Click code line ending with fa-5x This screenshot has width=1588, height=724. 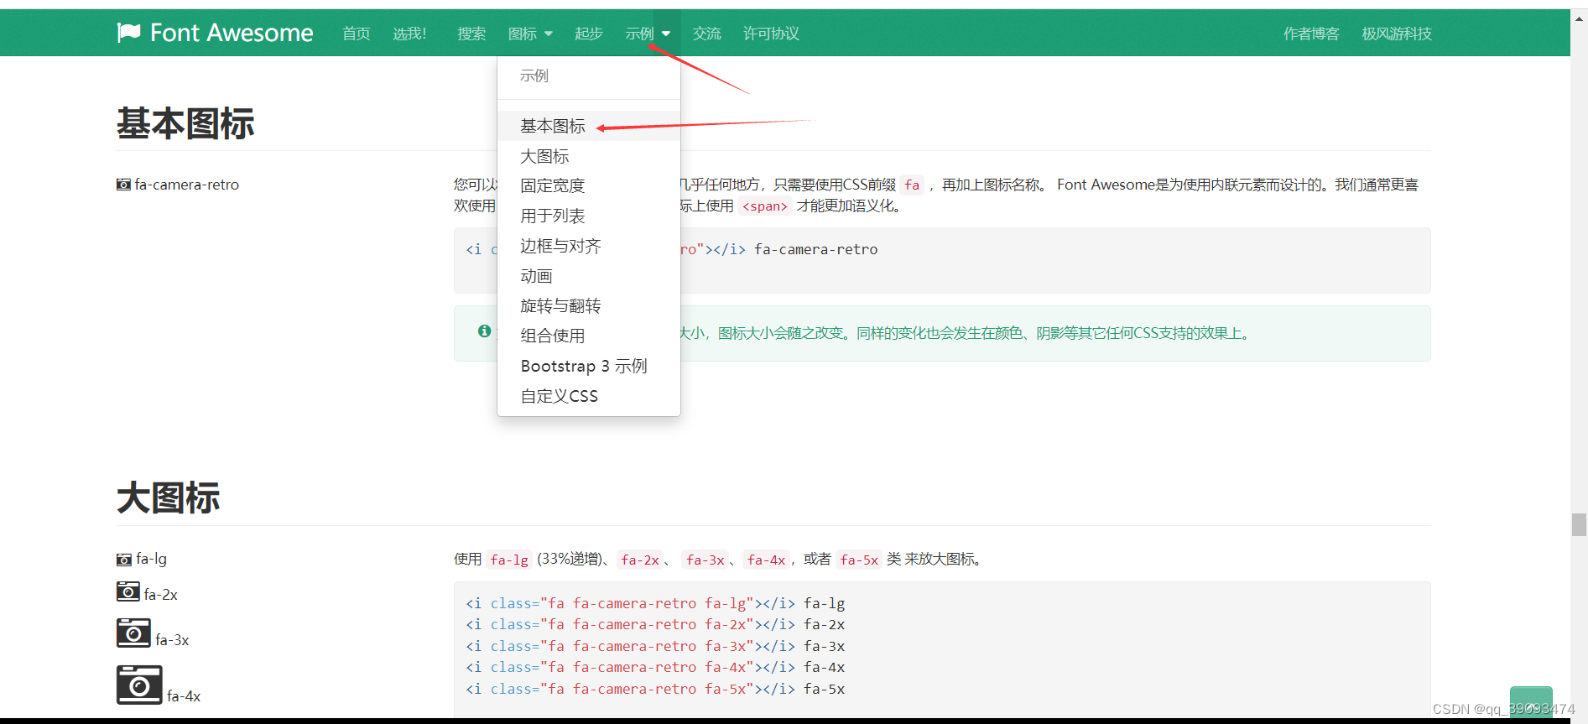[x=655, y=689]
